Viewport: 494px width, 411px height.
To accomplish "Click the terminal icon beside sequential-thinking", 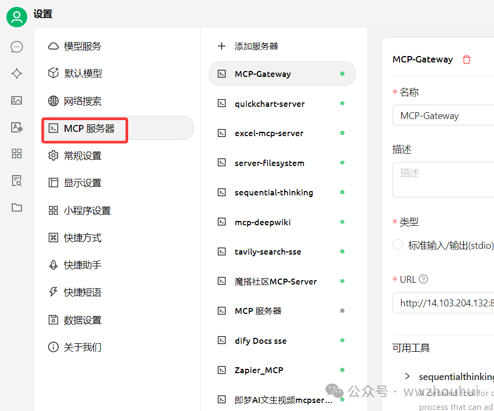I will point(222,192).
